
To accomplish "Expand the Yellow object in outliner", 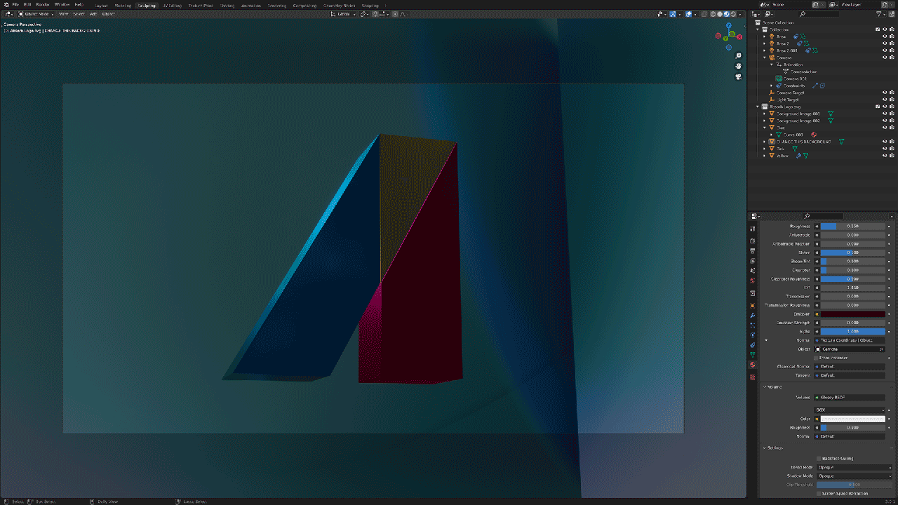I will 766,156.
